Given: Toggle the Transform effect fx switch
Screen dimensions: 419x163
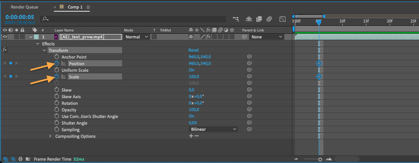Looking at the screenshot, I should click(x=5, y=50).
